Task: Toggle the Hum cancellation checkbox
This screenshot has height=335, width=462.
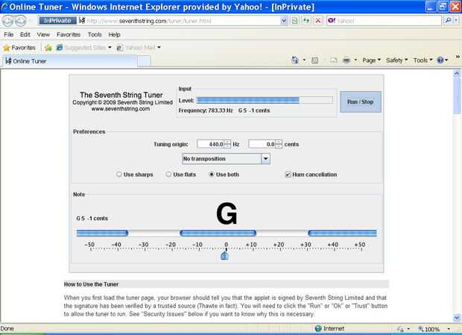Action: (288, 175)
